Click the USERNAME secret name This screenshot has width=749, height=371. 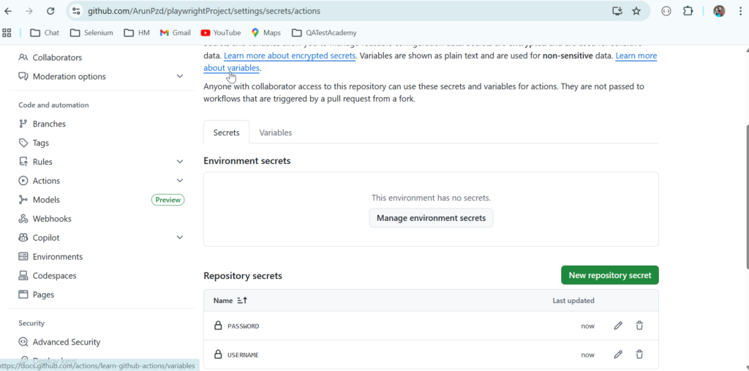click(x=243, y=355)
